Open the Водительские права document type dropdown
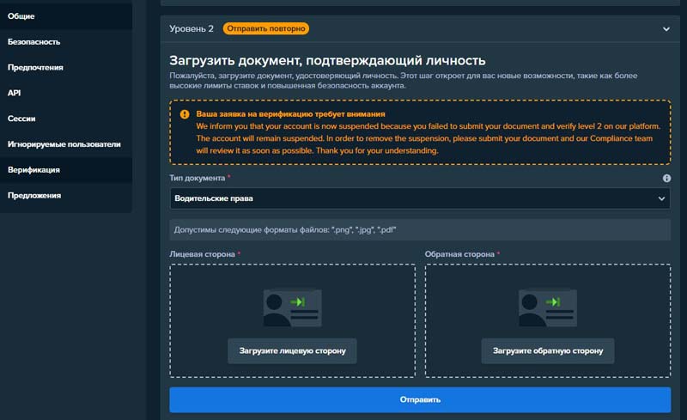Image resolution: width=687 pixels, height=420 pixels. tap(419, 198)
